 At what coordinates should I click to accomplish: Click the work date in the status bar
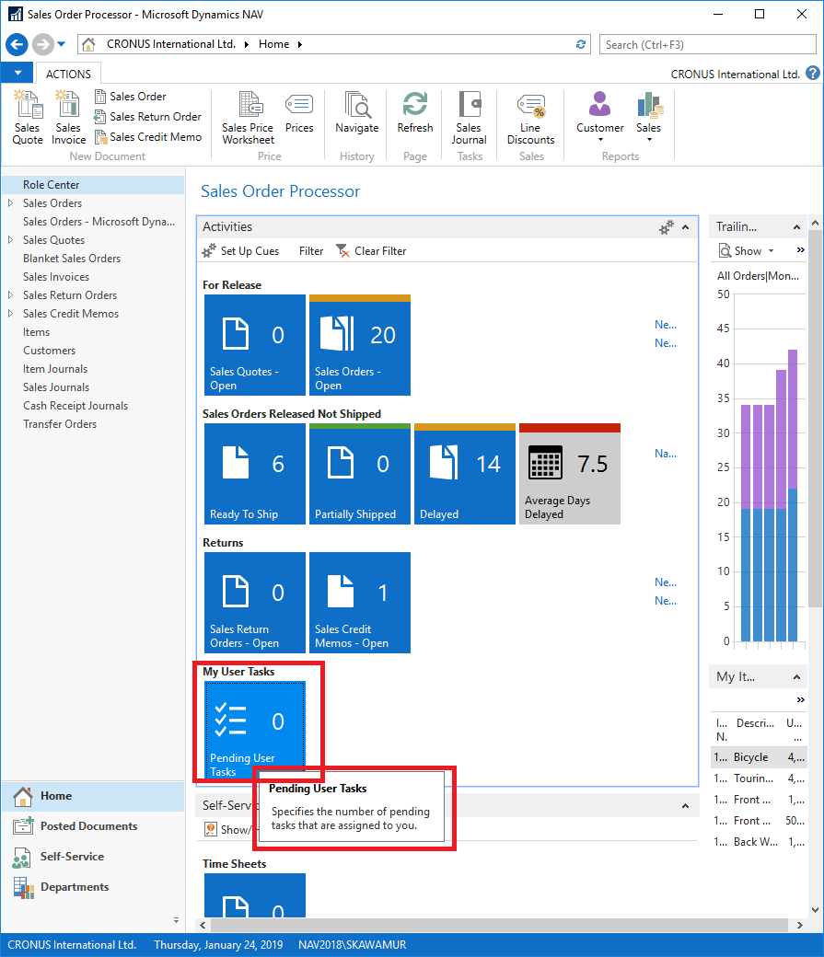click(x=218, y=945)
